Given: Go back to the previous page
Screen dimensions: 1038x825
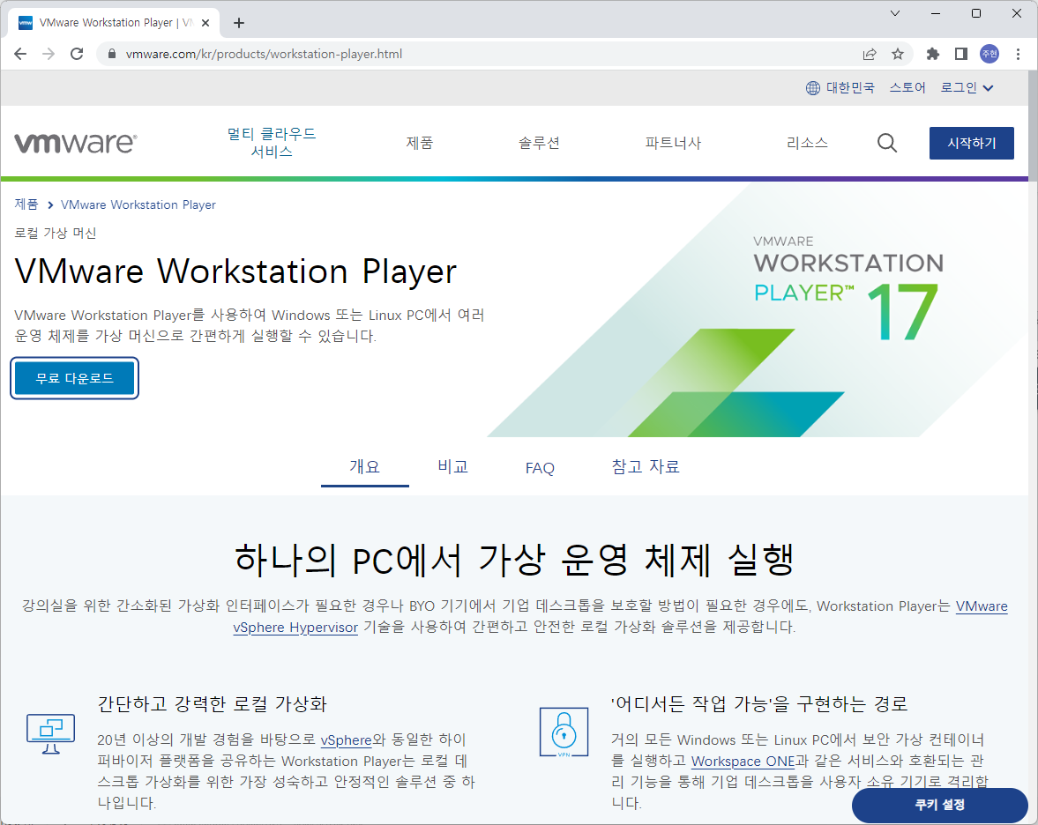Looking at the screenshot, I should (20, 55).
